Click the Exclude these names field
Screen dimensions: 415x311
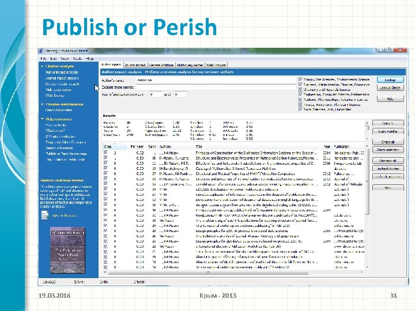pos(216,87)
